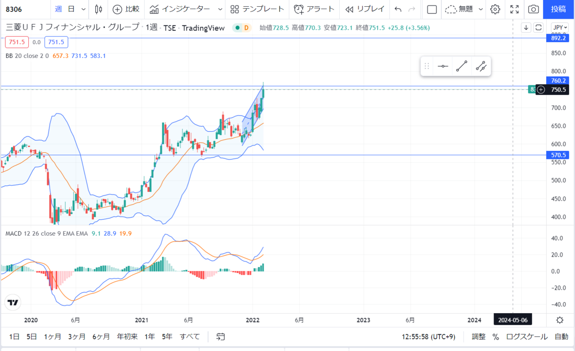Grab the drawing toolbar drag handle
The image size is (575, 351).
(x=427, y=67)
